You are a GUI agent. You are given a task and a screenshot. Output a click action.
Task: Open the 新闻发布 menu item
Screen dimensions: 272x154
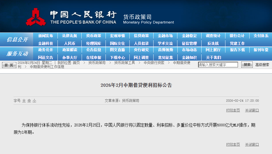pyautogui.click(x=45, y=36)
